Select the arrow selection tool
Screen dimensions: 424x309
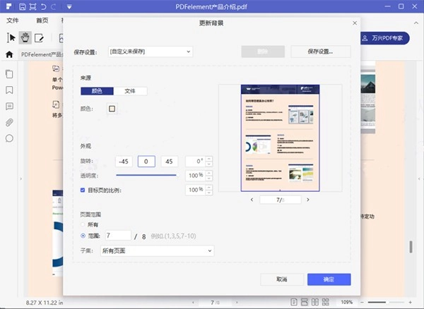click(x=11, y=37)
